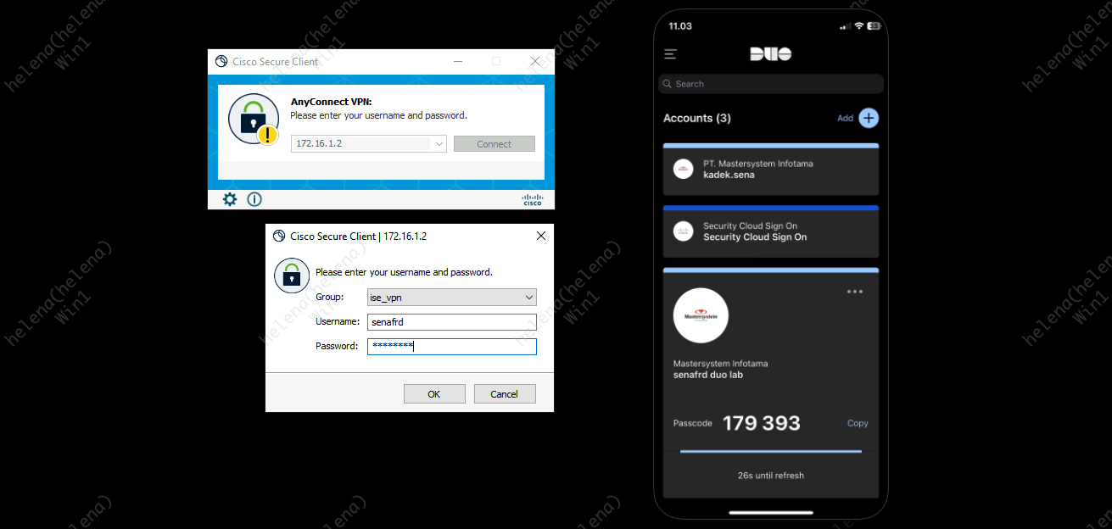Open three-dot options for senafrd account

coord(855,292)
